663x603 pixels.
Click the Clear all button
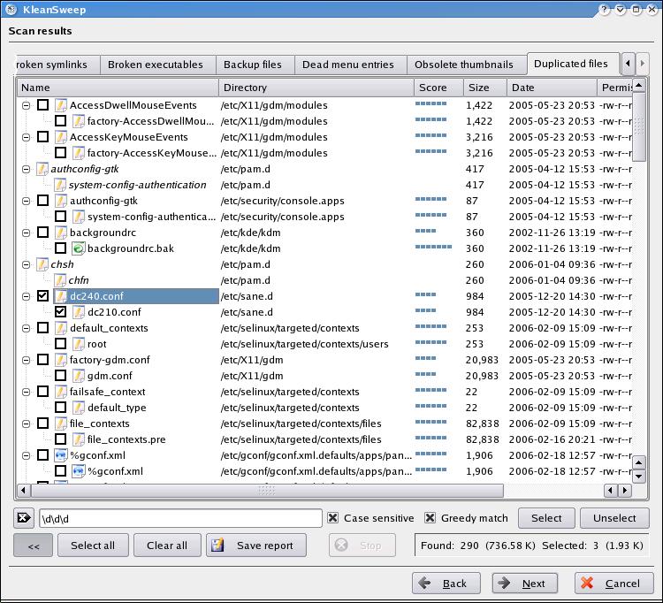pos(167,546)
